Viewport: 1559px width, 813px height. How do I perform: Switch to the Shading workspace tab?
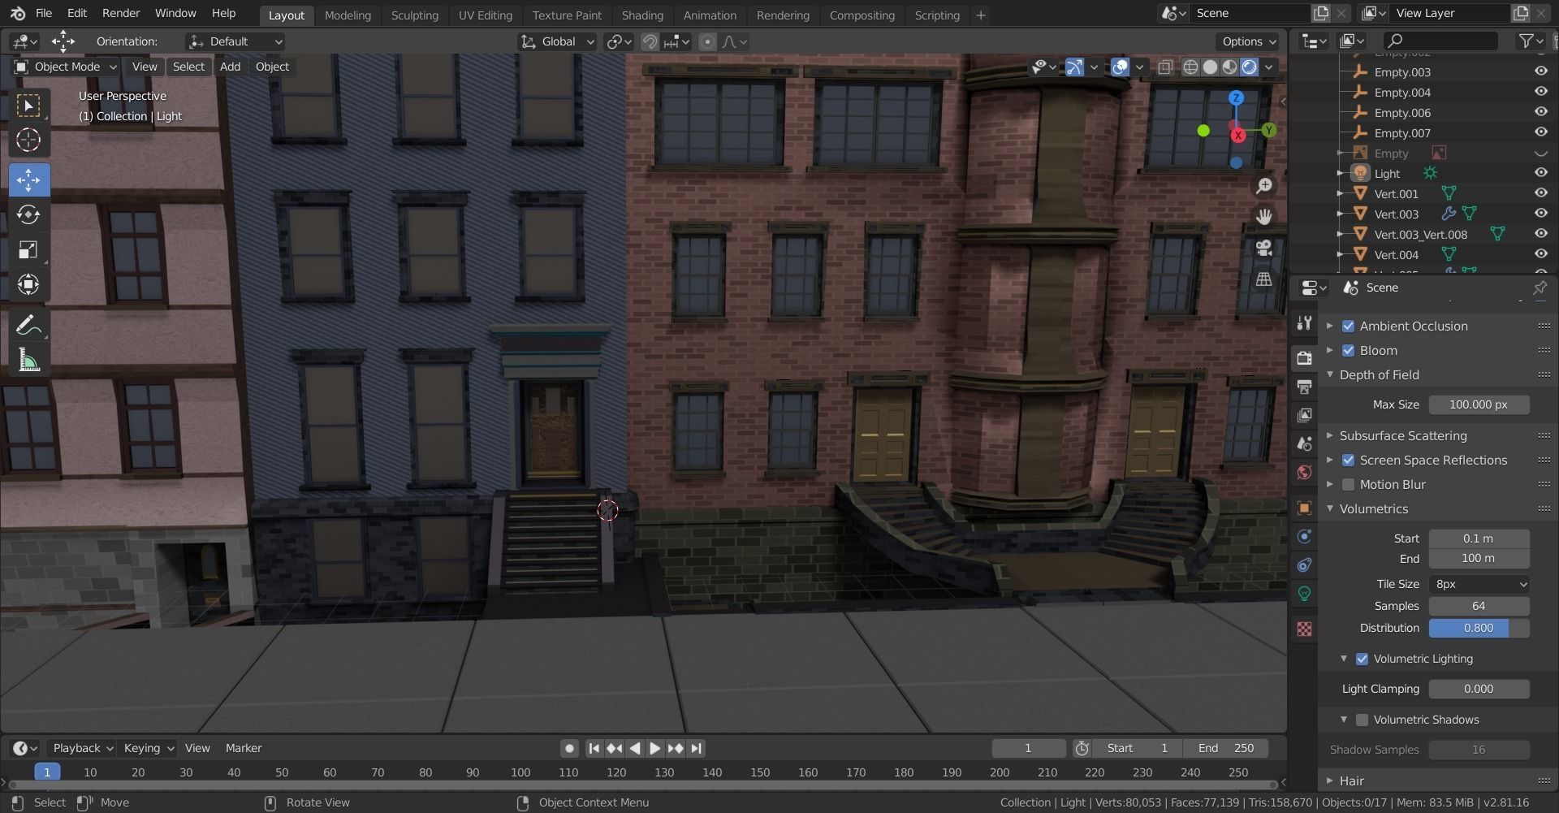(642, 15)
